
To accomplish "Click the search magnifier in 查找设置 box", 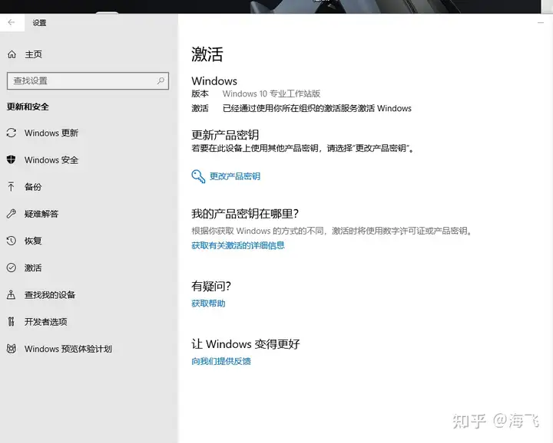I will [x=161, y=80].
